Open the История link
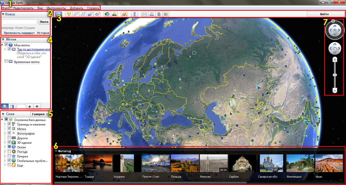 pos(43,33)
